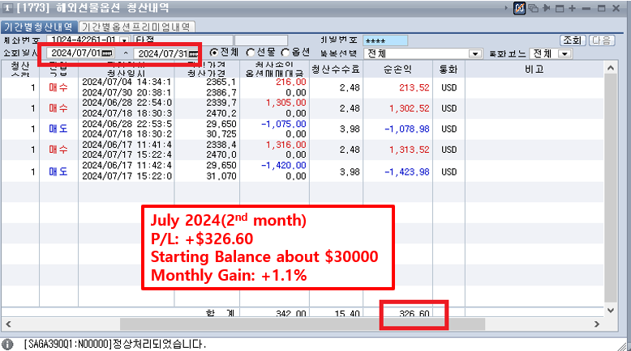Screen dimensions: 631x351
Task: Switch to the 기간별옵션프리미엄내역 tab
Action: (x=136, y=27)
